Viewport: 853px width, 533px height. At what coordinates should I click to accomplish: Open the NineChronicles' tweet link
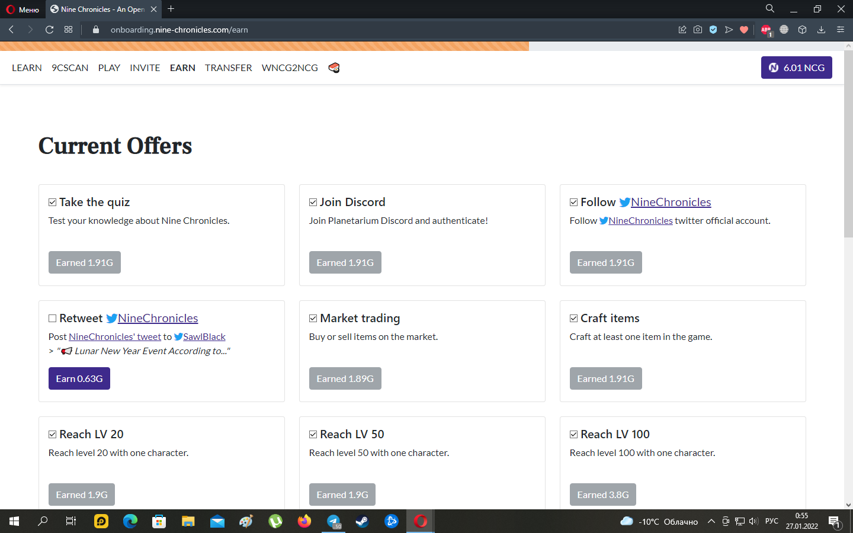point(115,336)
